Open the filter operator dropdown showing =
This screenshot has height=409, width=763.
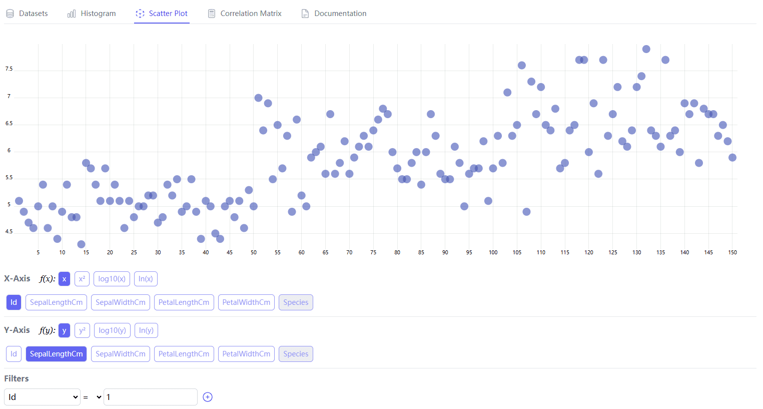(x=92, y=397)
